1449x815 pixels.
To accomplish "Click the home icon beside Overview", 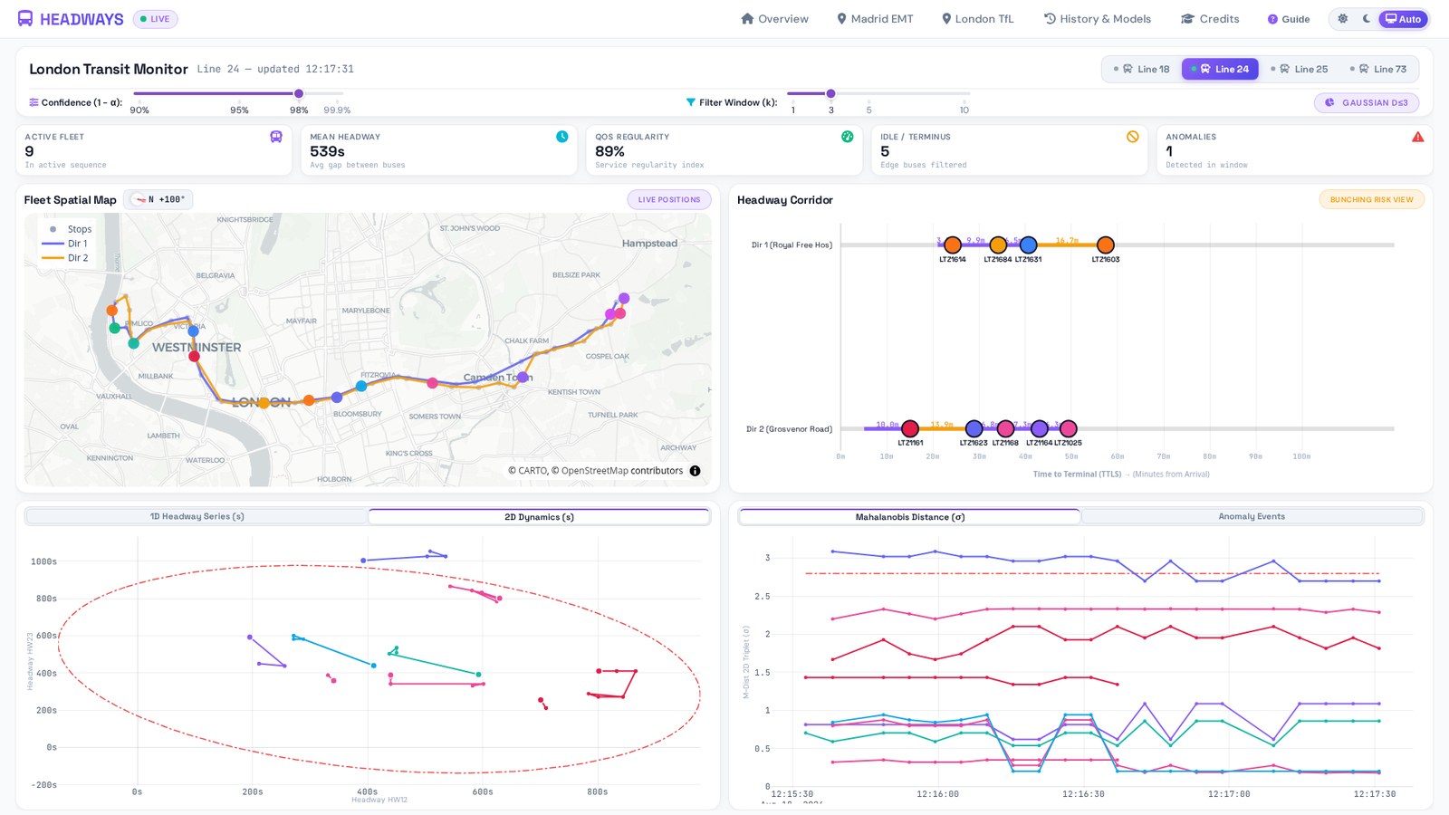I will [747, 19].
